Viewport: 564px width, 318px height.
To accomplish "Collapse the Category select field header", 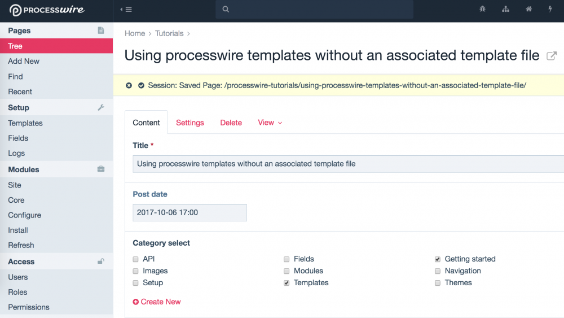I will click(x=161, y=243).
